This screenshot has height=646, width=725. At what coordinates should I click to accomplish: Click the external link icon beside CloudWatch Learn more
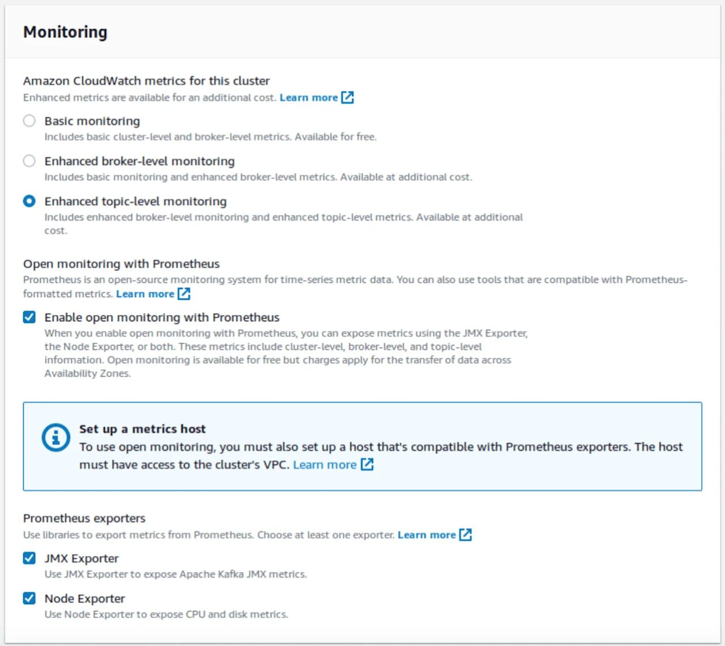point(347,97)
